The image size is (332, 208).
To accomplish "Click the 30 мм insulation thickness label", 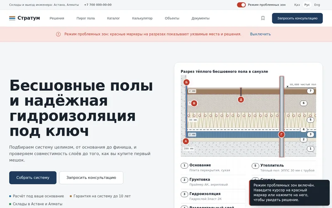I will click(x=193, y=120).
